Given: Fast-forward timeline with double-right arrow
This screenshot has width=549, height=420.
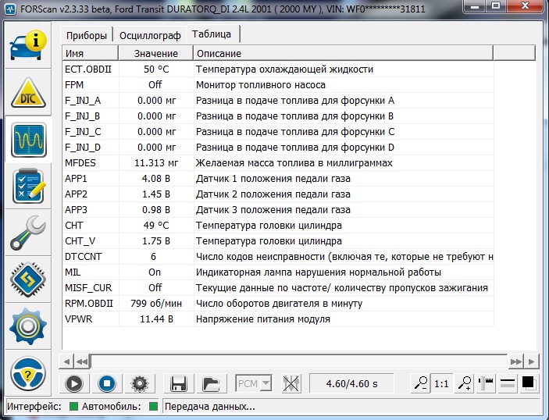Looking at the screenshot, I should click(515, 361).
